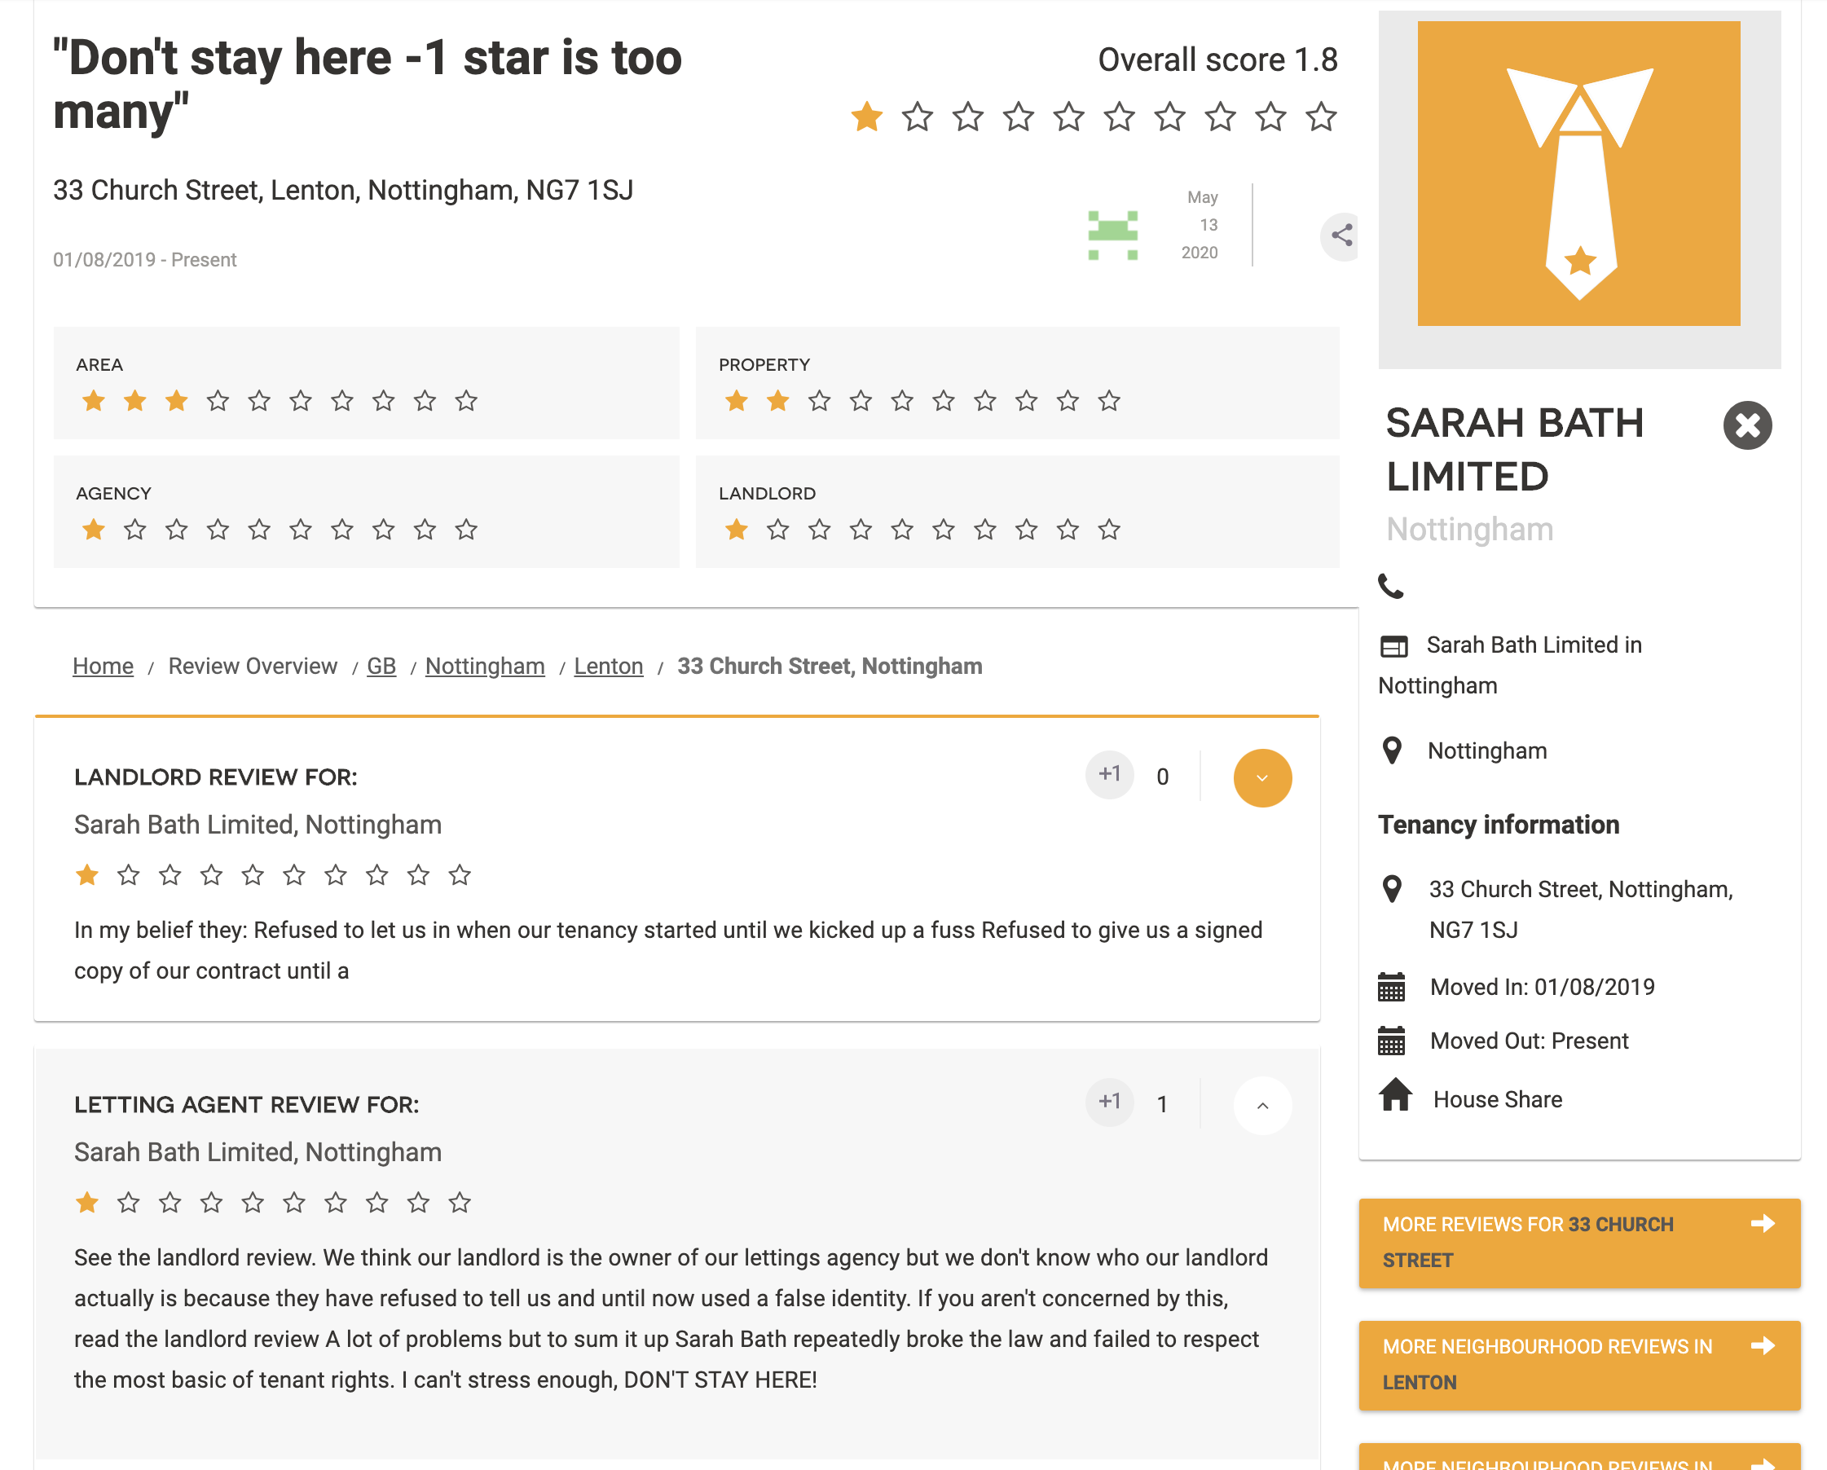Click the green pixel avatar icon
Viewport: 1827px width, 1470px height.
(x=1112, y=235)
